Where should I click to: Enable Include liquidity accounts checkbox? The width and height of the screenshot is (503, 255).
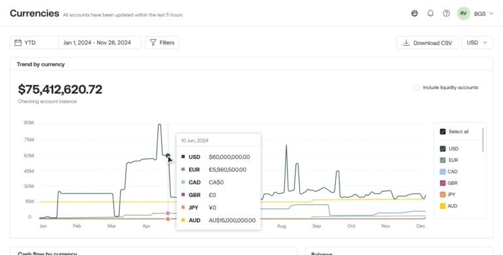point(417,88)
